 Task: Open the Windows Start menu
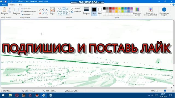(x=3, y=95)
